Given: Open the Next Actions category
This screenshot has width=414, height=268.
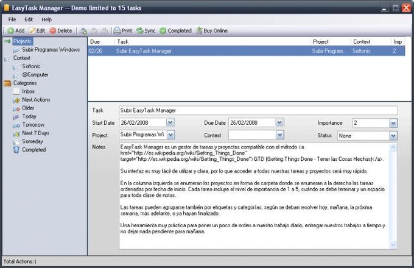Looking at the screenshot, I should tap(36, 99).
